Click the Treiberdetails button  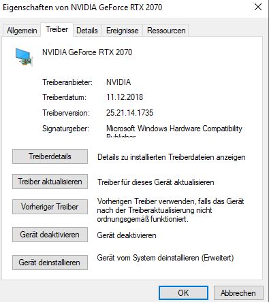coord(50,156)
